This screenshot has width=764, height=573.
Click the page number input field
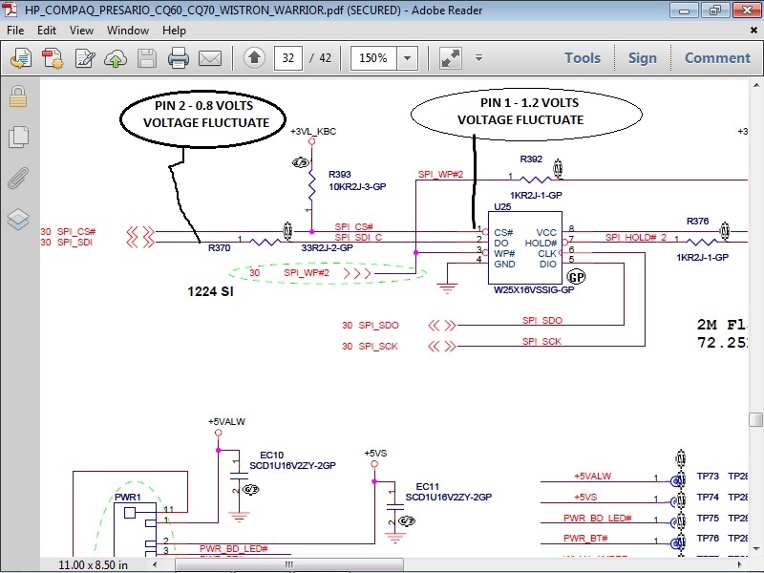click(288, 58)
